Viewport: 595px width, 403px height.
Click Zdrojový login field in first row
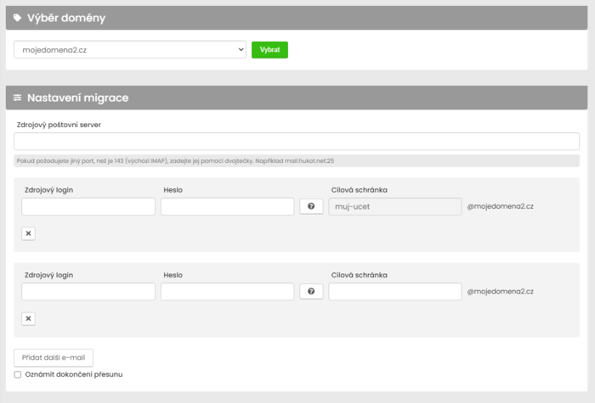[88, 207]
